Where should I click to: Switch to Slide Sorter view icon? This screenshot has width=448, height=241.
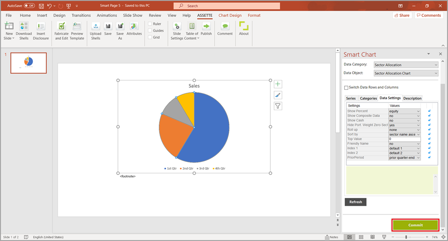(x=361, y=237)
